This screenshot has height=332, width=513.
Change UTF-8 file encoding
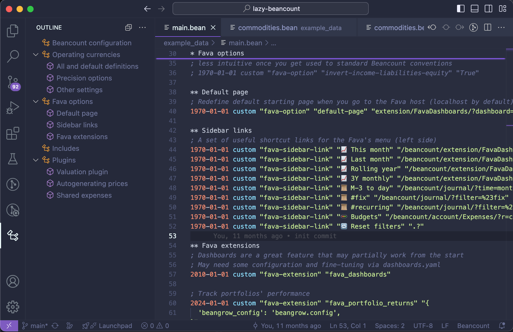(423, 326)
